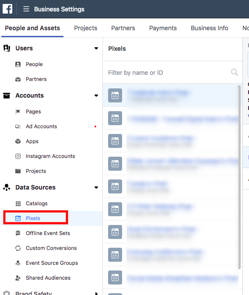Click the Apps cube icon
This screenshot has height=295, width=249.
(18, 141)
